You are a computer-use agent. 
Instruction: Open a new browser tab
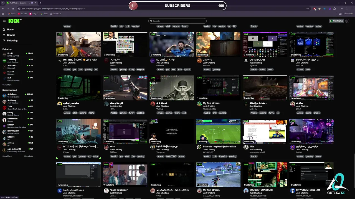coord(40,3)
